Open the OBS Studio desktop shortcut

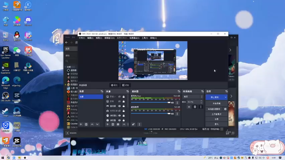(5, 97)
